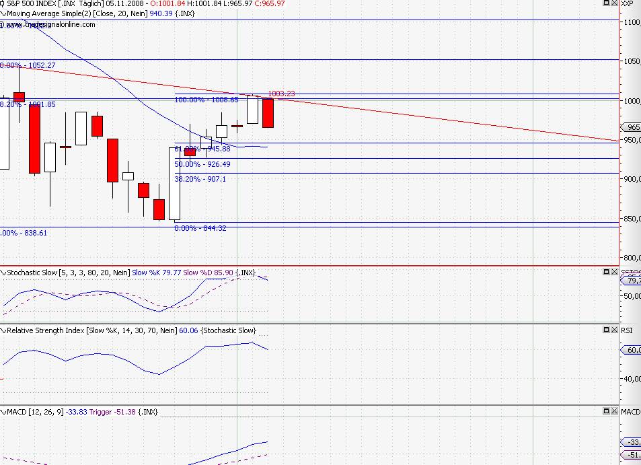Click the 800 price axis label
The width and height of the screenshot is (641, 465).
(632, 258)
